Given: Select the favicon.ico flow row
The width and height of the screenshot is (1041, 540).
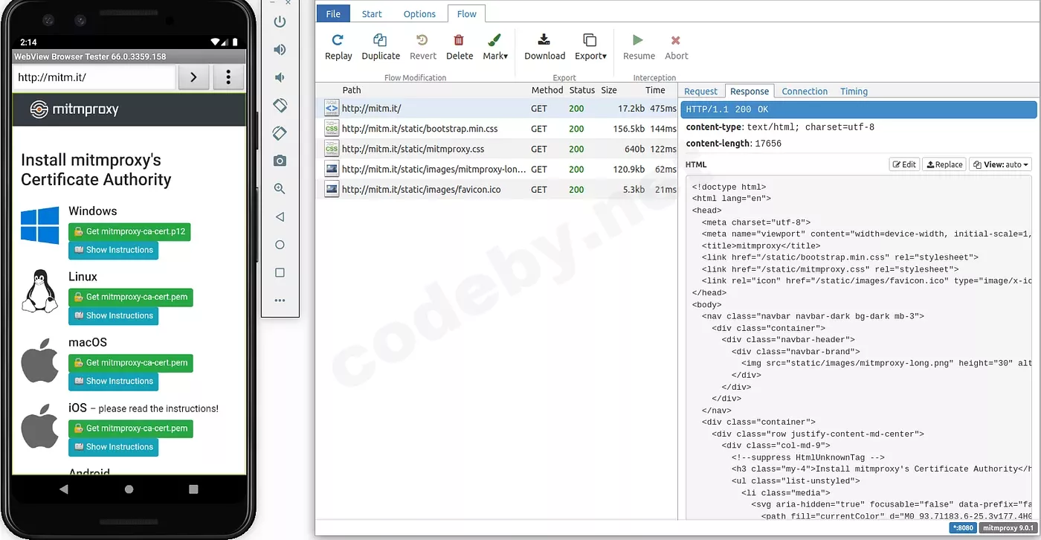Looking at the screenshot, I should [x=497, y=190].
